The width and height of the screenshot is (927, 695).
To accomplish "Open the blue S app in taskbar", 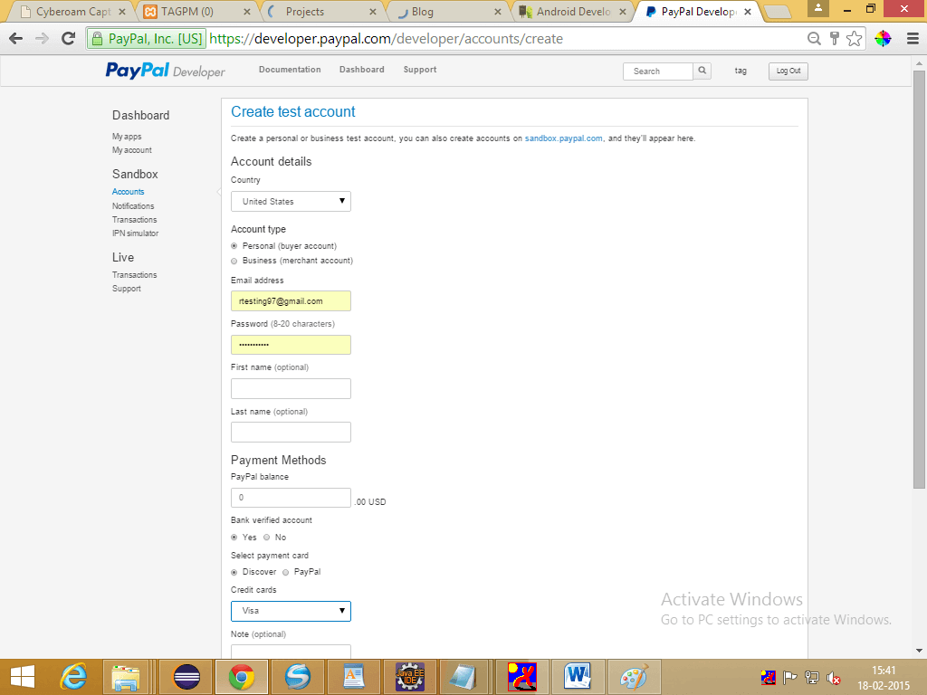I will tap(297, 677).
